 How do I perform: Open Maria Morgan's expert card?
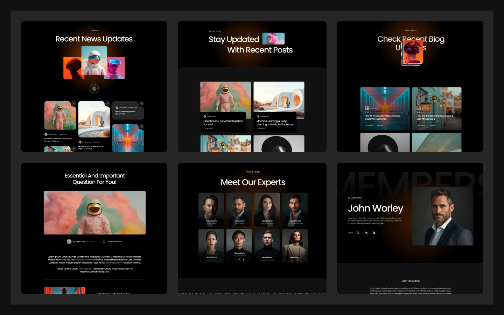click(295, 246)
